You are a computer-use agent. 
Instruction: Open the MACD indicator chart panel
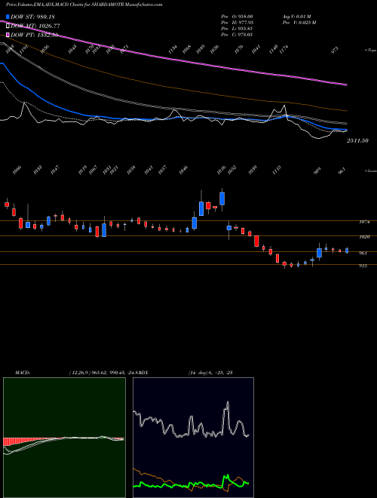pyautogui.click(x=64, y=438)
